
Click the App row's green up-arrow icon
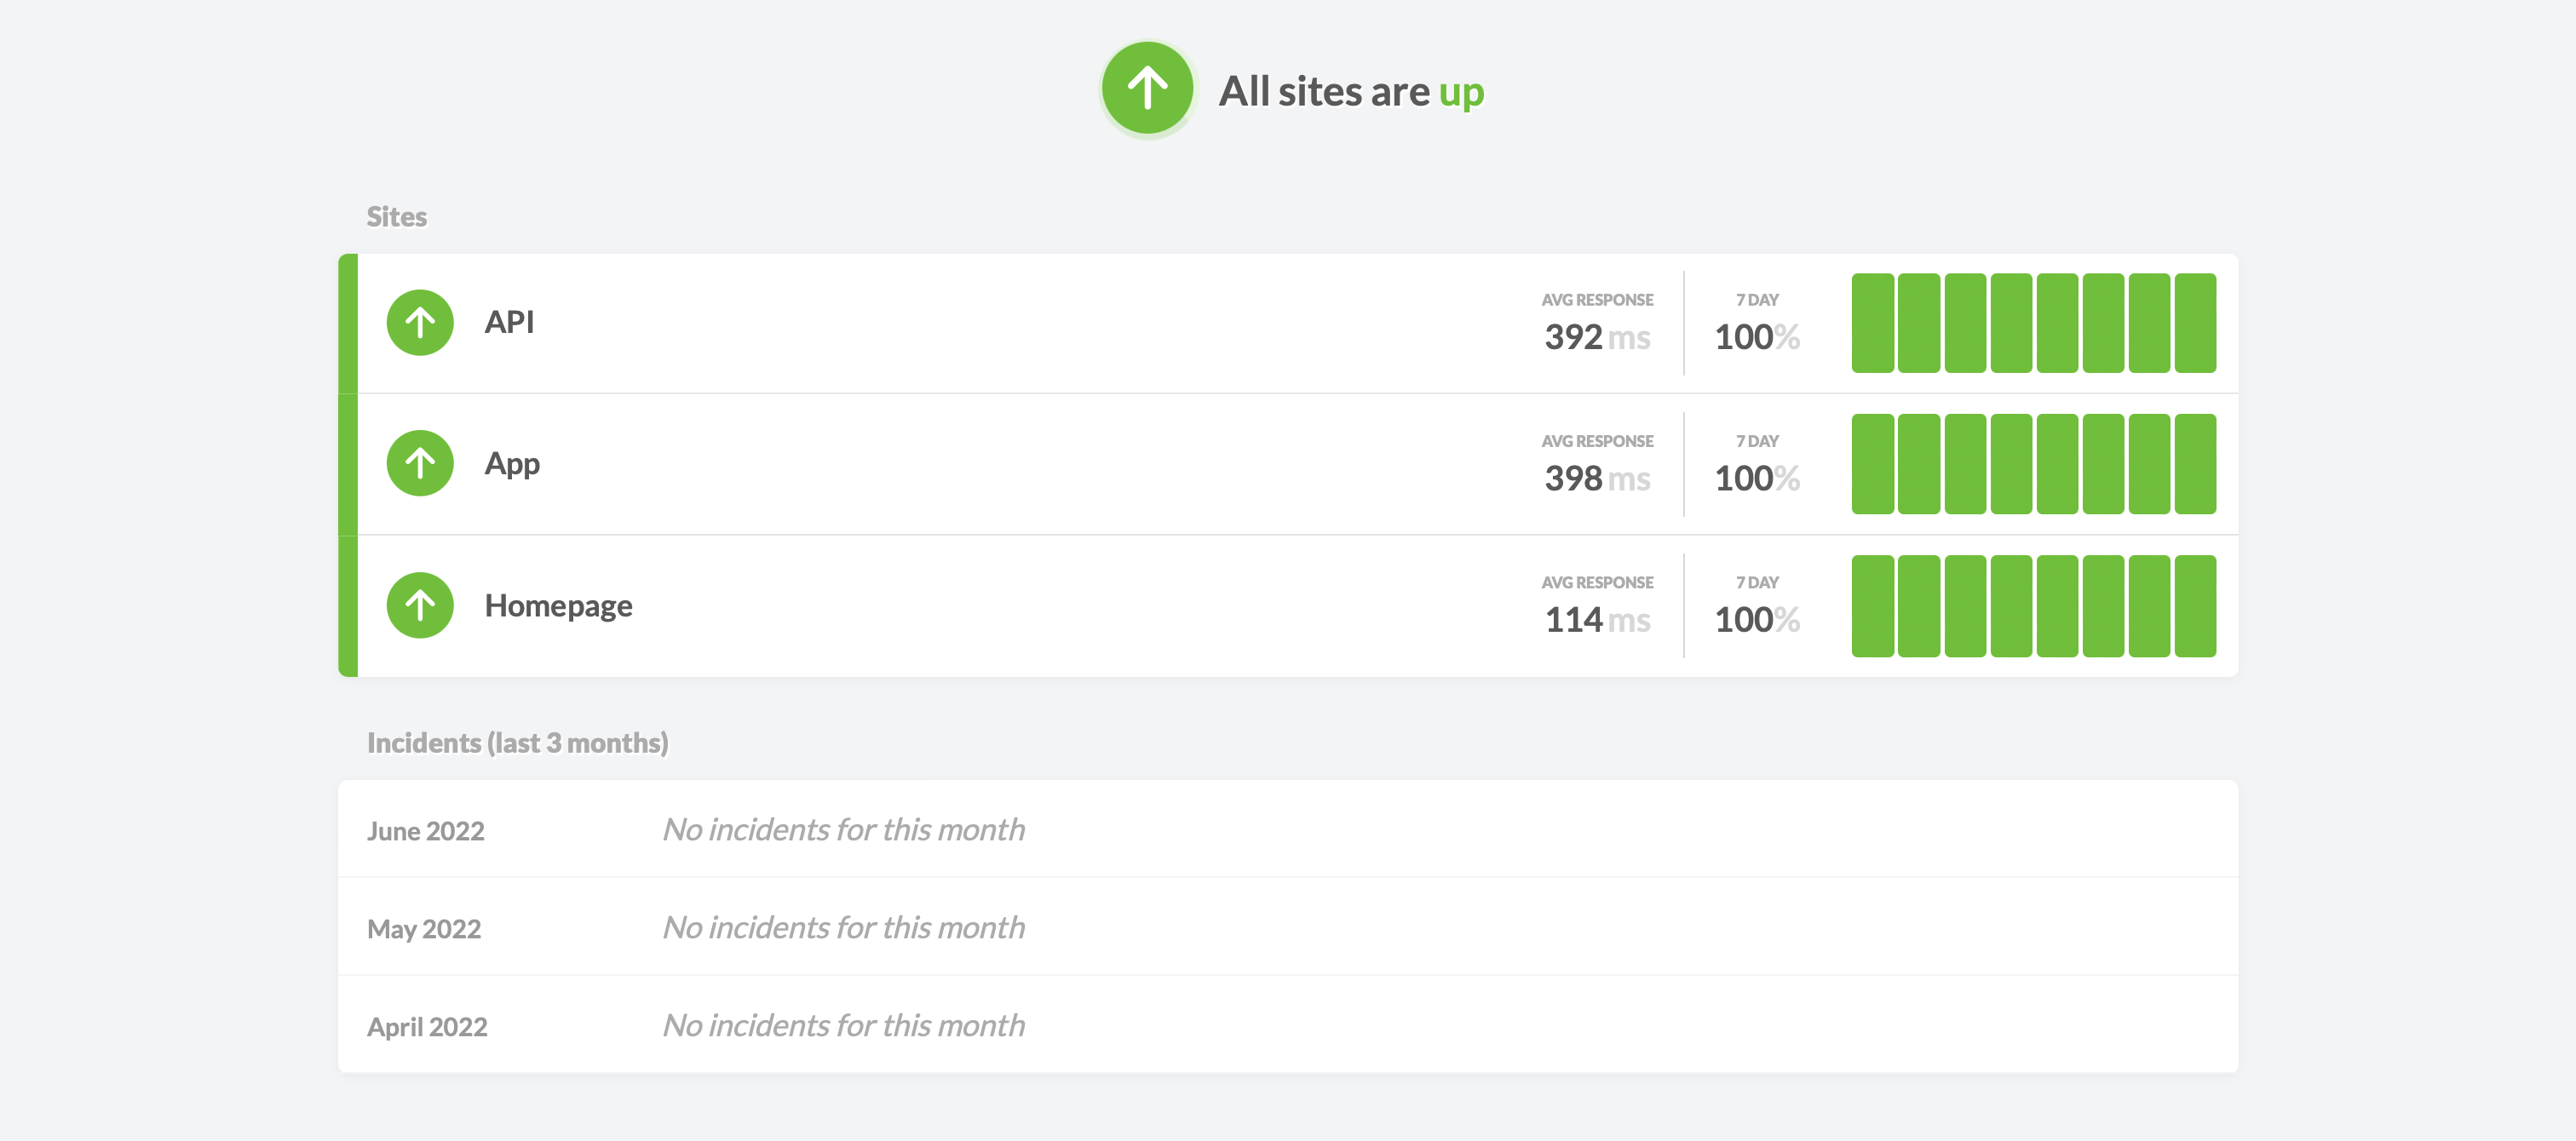click(420, 464)
